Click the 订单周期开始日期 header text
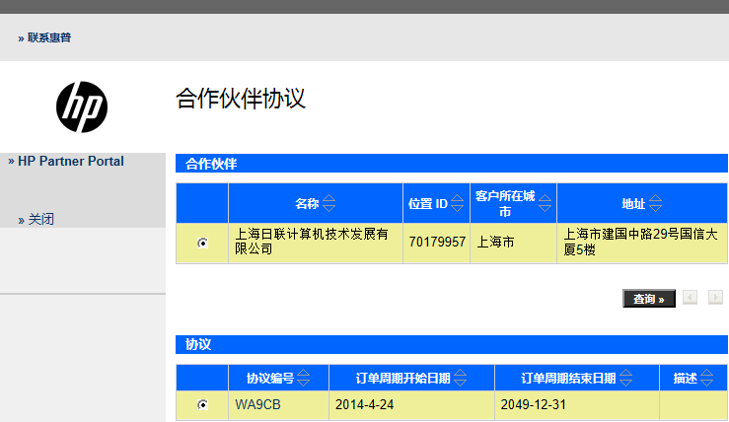The width and height of the screenshot is (729, 422). point(403,379)
